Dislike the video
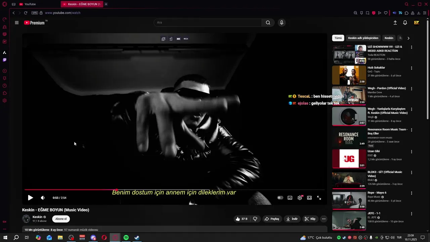Screen dimensions: 430x242 255,219
